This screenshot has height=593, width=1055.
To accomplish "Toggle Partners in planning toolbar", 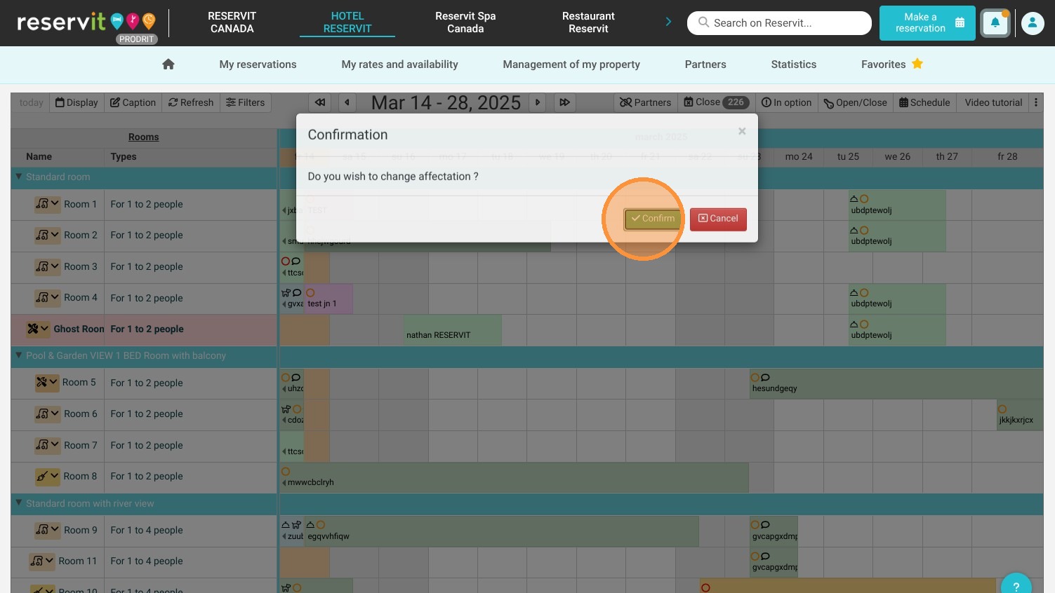I will tap(645, 102).
